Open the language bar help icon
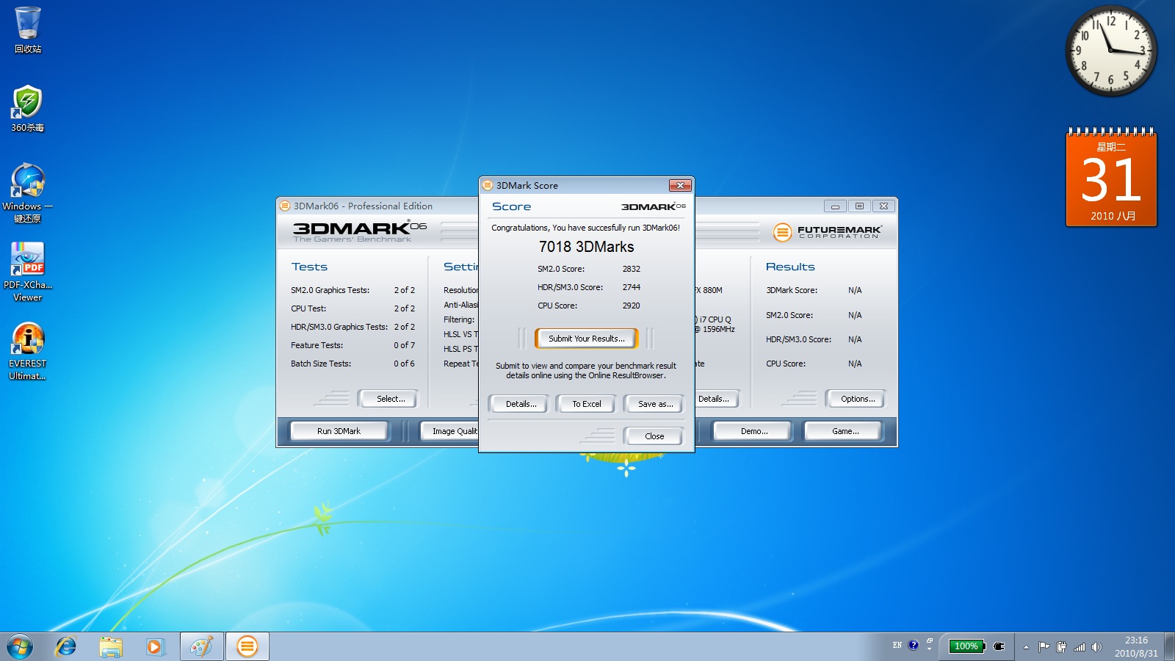The height and width of the screenshot is (661, 1175). coord(914,645)
